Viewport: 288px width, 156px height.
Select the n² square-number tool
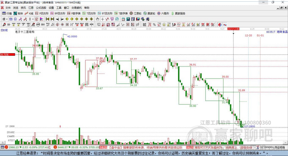(48, 25)
